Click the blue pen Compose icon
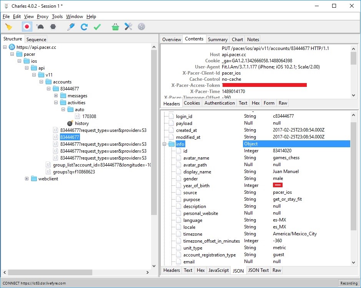The image size is (361, 288). pyautogui.click(x=71, y=27)
